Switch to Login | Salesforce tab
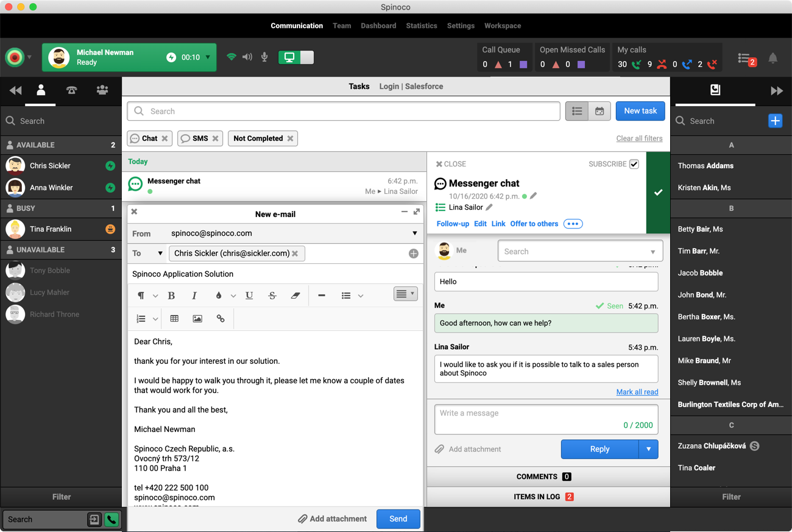The width and height of the screenshot is (792, 532). tap(411, 87)
